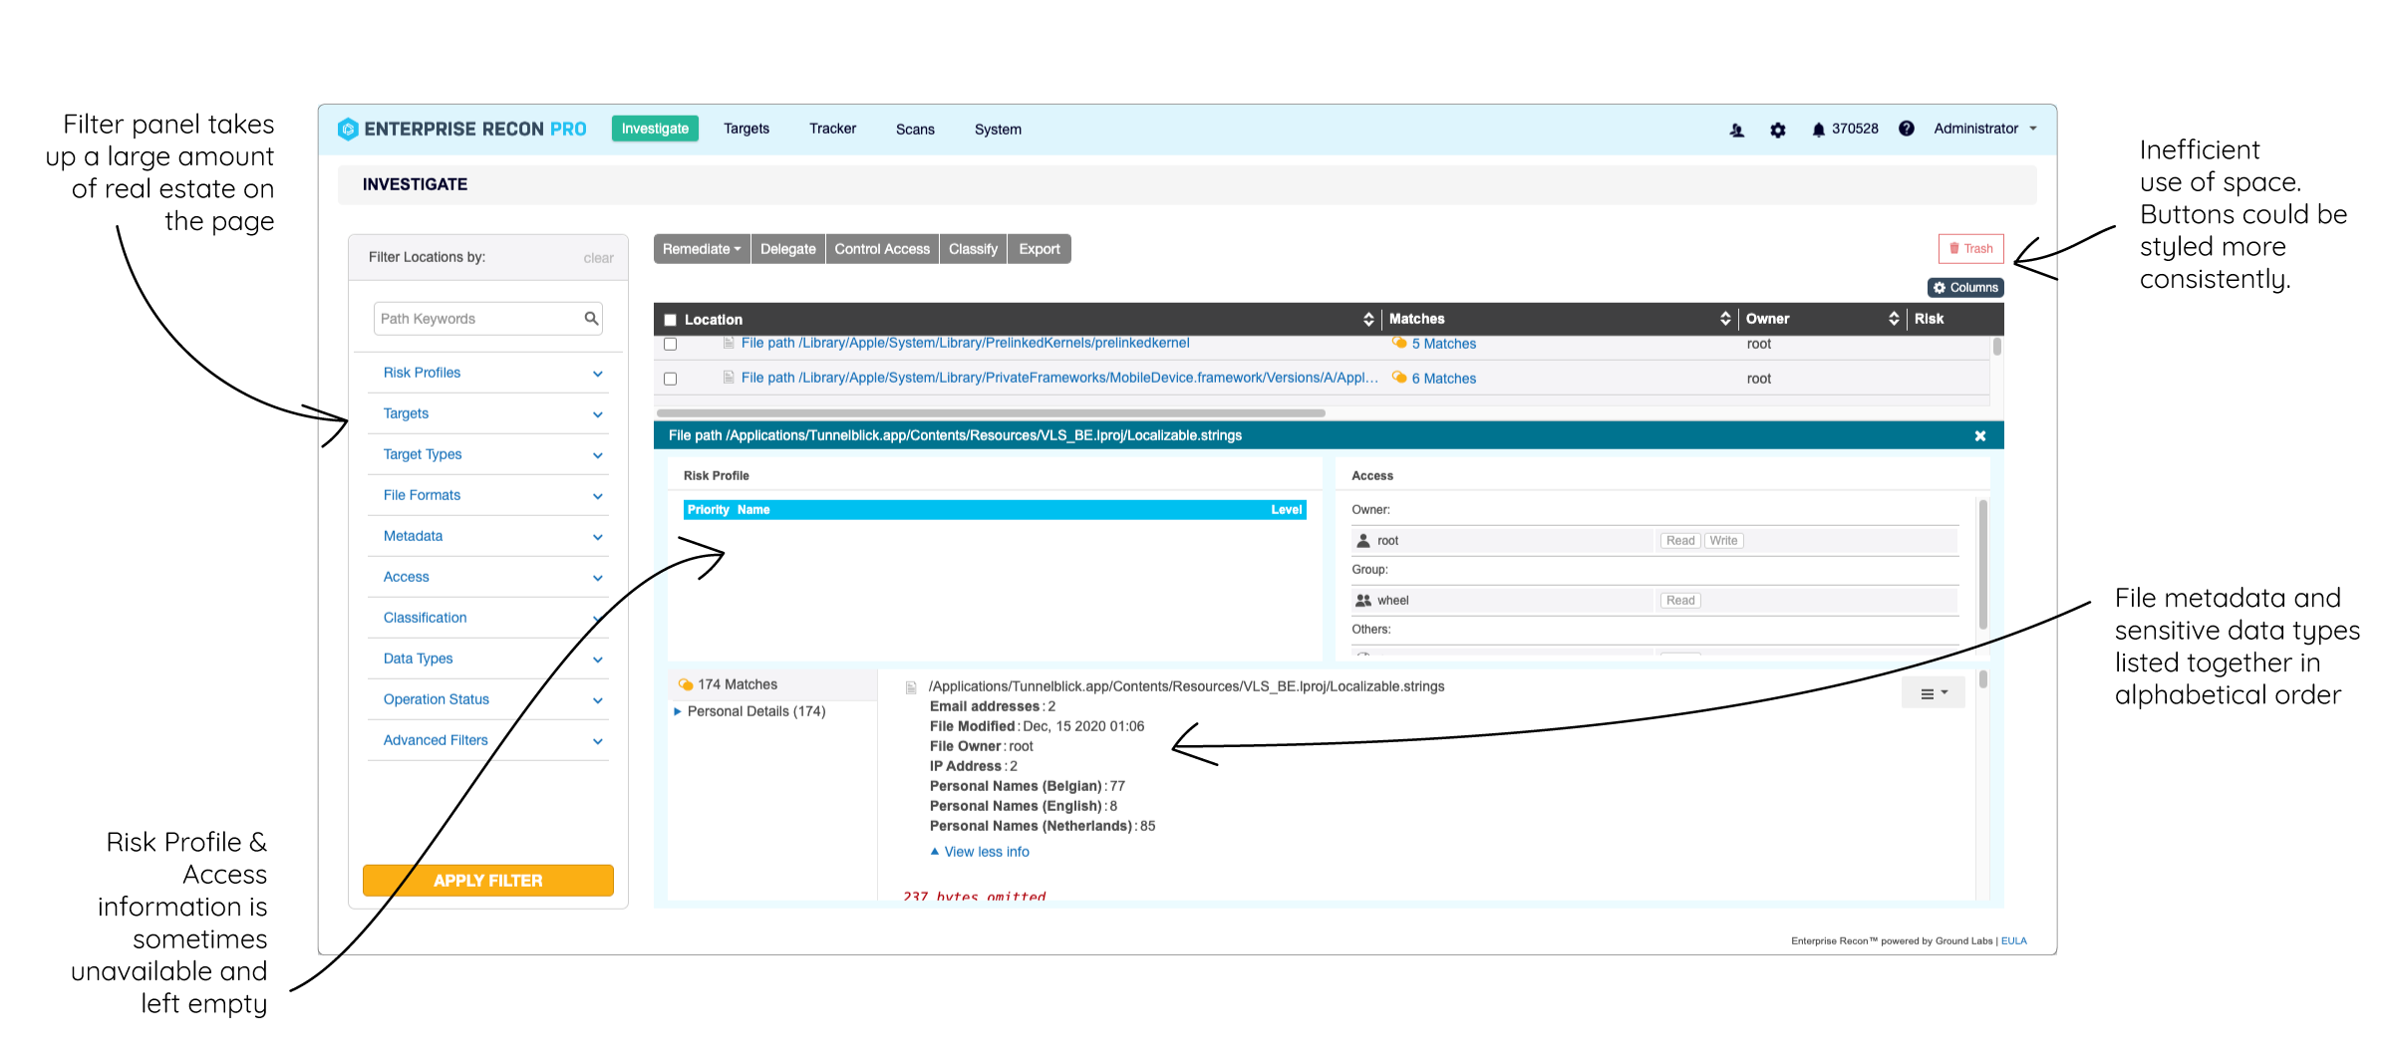Expand Target Types filter
This screenshot has height=1057, width=2392.
click(488, 454)
